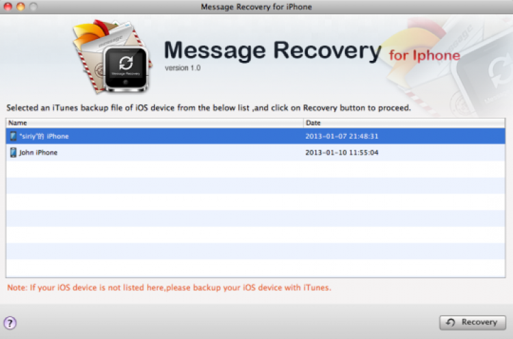The width and height of the screenshot is (513, 339).
Task: Select the "siriy" iPhone backup row
Action: click(x=256, y=136)
